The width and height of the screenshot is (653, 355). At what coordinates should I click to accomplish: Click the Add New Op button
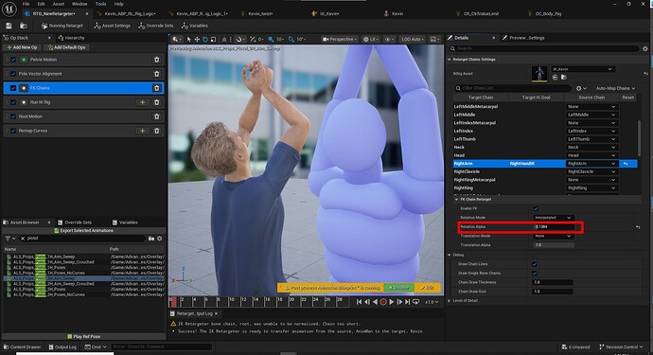point(22,47)
